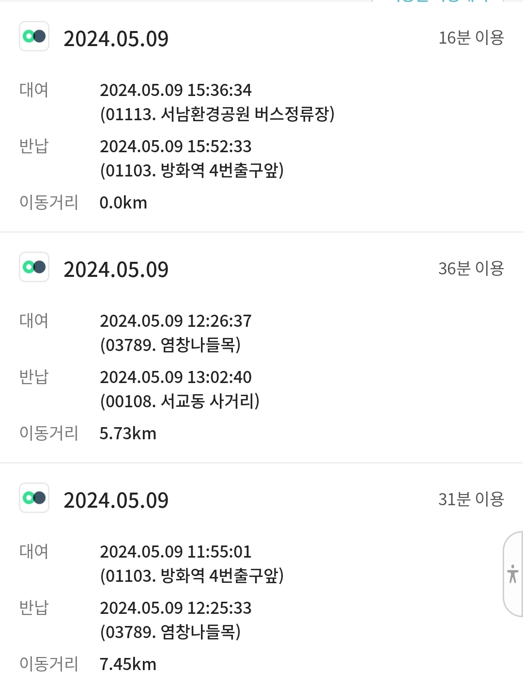Select rental station 서남환경공원 버스정류장

click(217, 114)
